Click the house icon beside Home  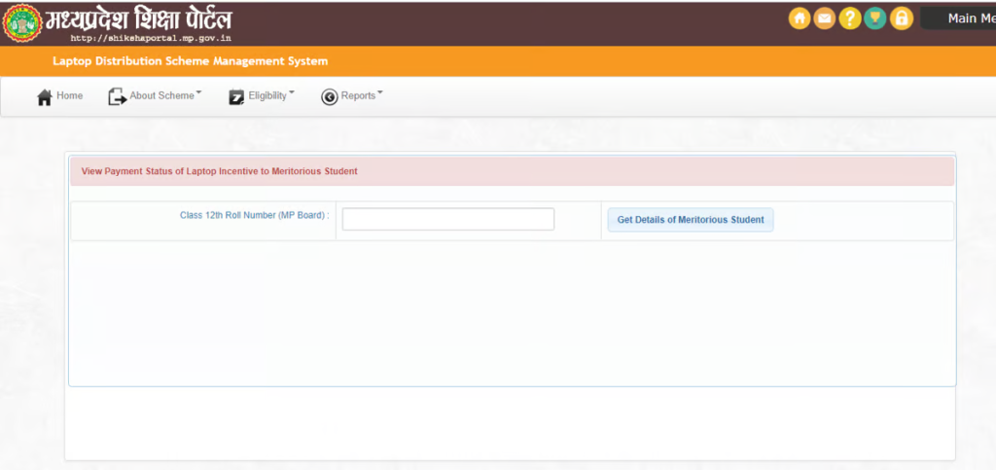coord(44,97)
